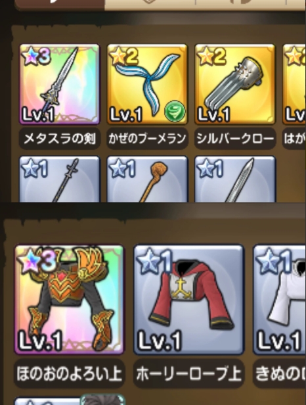This screenshot has width=306, height=405.
Task: Select the one-star plain sword icon
Action: (x=235, y=179)
